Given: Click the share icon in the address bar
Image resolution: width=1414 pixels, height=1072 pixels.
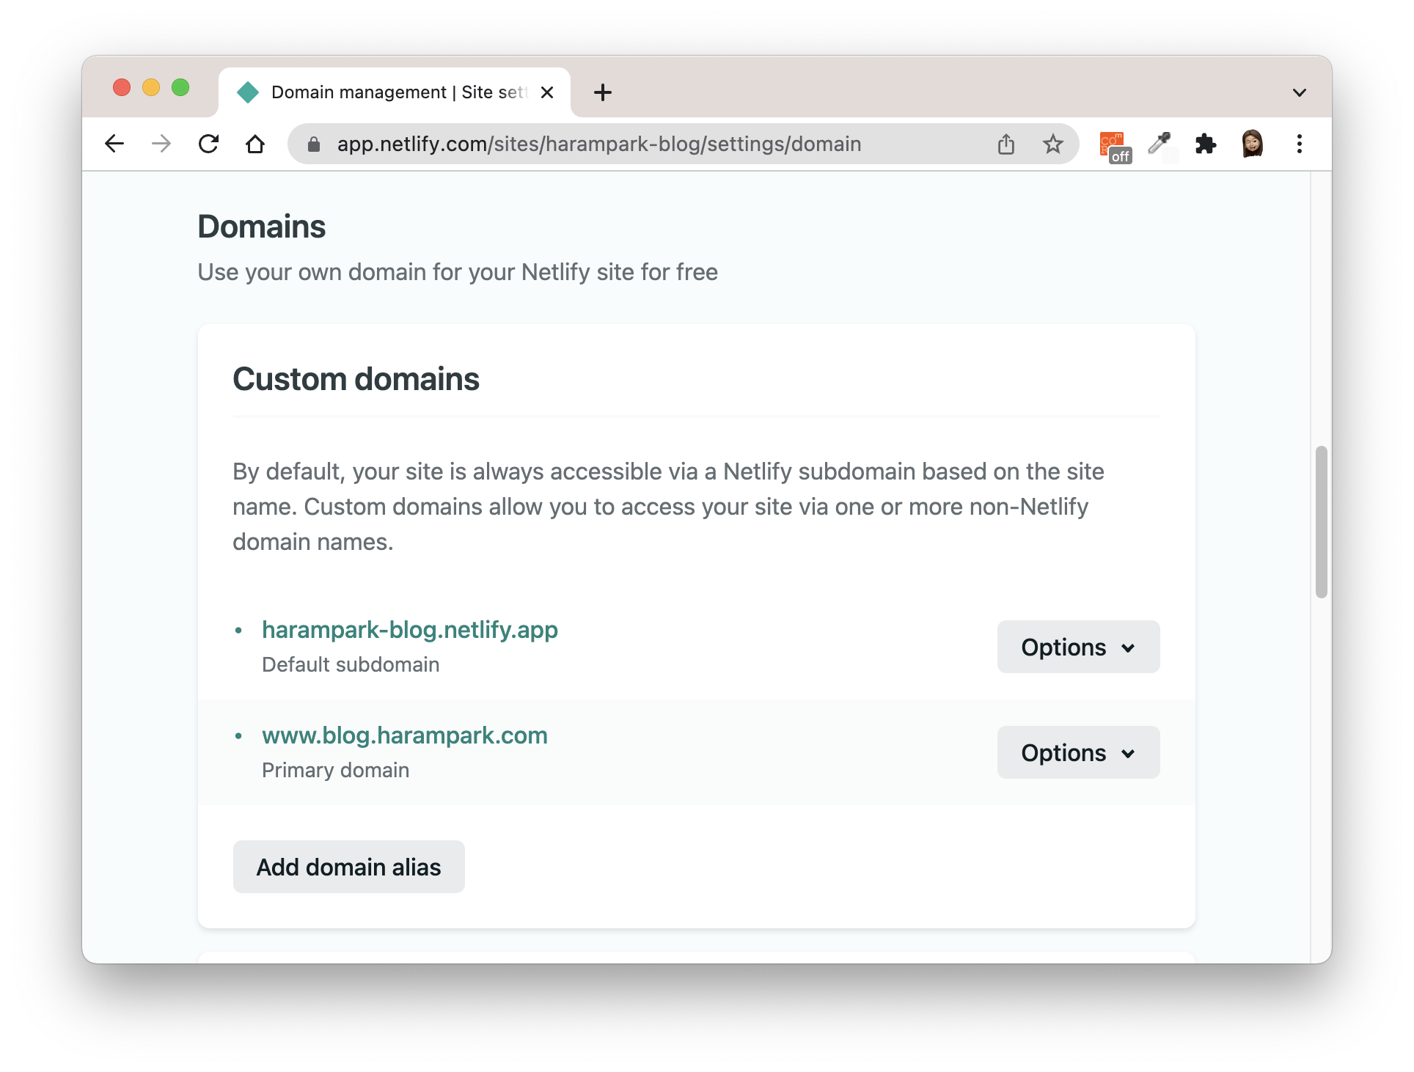Looking at the screenshot, I should point(1005,144).
